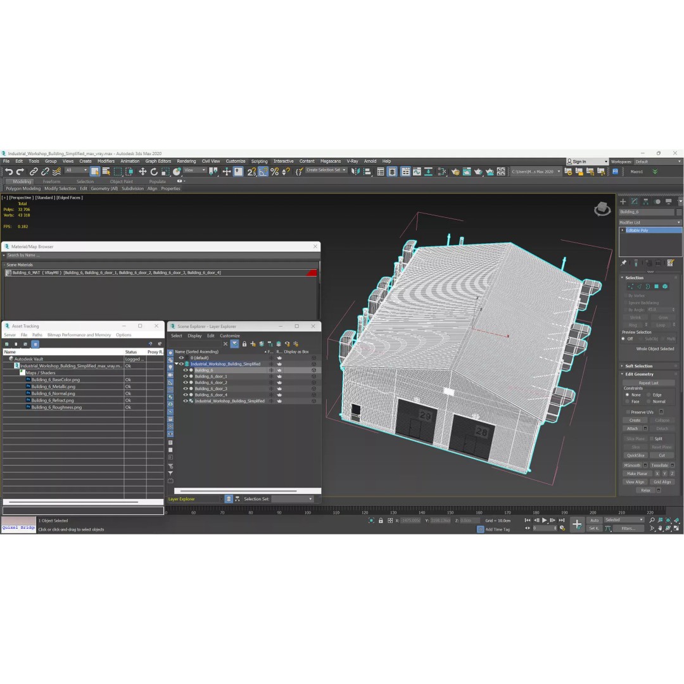Activate the Select and Rotate tool

(x=153, y=172)
